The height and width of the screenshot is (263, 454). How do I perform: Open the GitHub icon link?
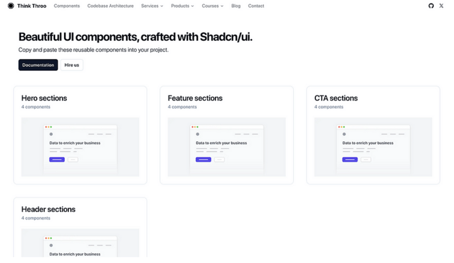pos(431,6)
